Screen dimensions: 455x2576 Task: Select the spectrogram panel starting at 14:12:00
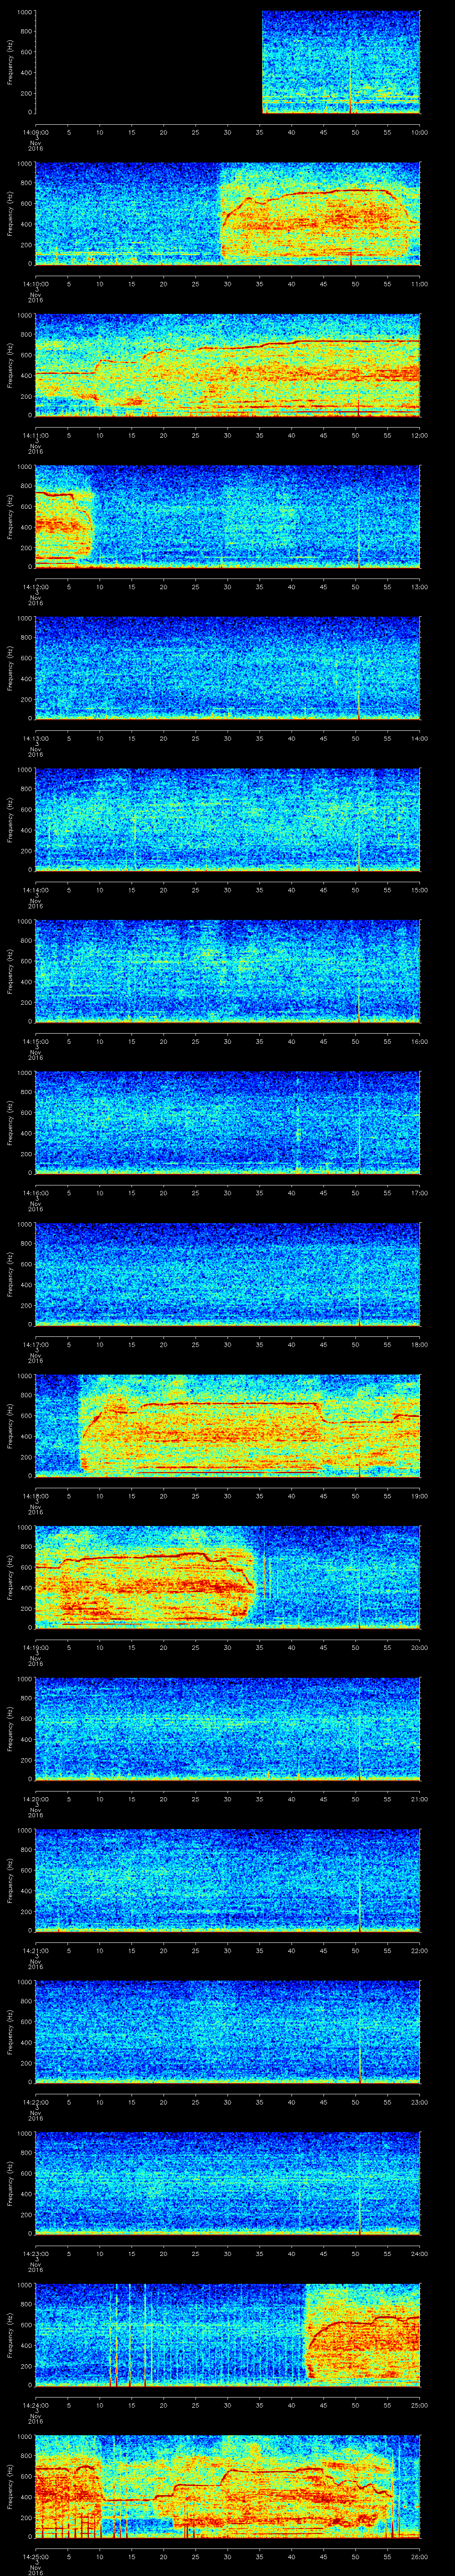[228, 516]
